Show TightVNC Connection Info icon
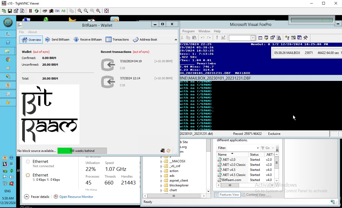Image resolution: width=342 pixels, height=208 pixels. [x=22, y=11]
